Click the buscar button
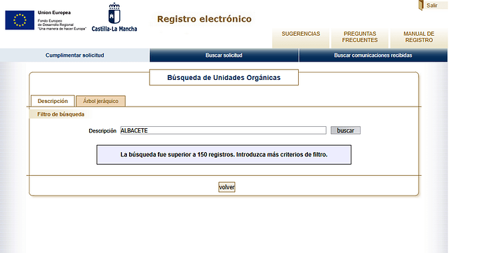484x253 pixels. (x=345, y=130)
